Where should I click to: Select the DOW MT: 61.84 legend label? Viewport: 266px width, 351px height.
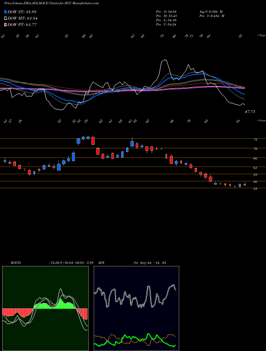point(22,19)
